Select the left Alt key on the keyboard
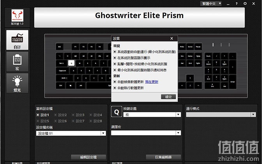Viewport: 262px width, 164px height. (81, 86)
